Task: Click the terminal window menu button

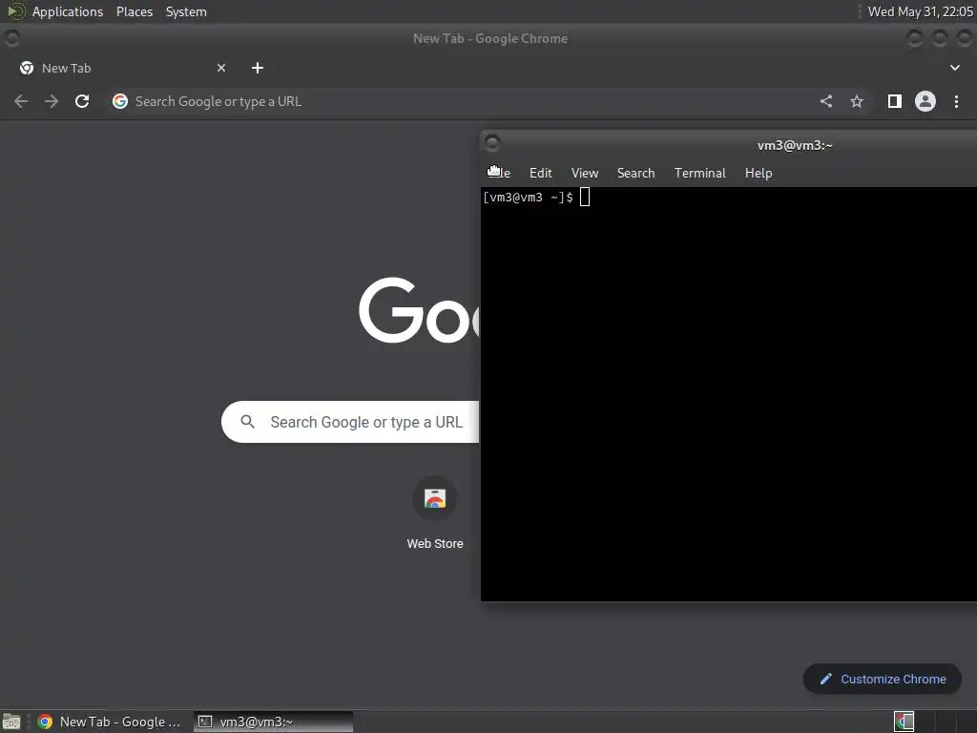Action: point(492,144)
